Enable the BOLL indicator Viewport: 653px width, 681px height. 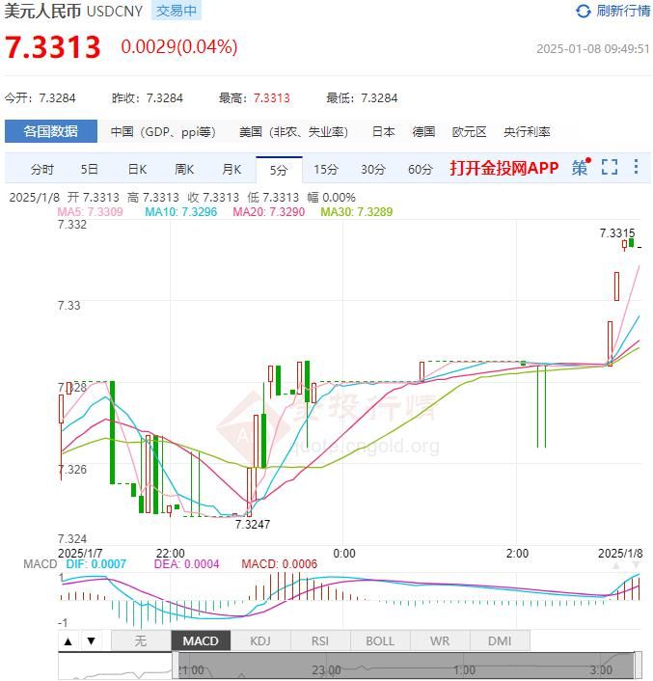[380, 640]
